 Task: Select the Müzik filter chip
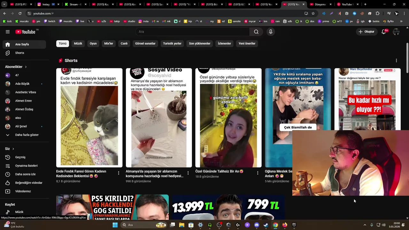(x=78, y=43)
